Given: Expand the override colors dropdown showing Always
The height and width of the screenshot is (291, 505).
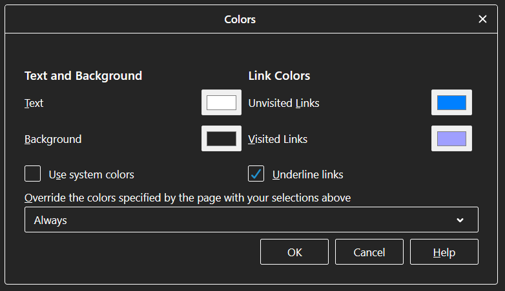Looking at the screenshot, I should point(252,220).
